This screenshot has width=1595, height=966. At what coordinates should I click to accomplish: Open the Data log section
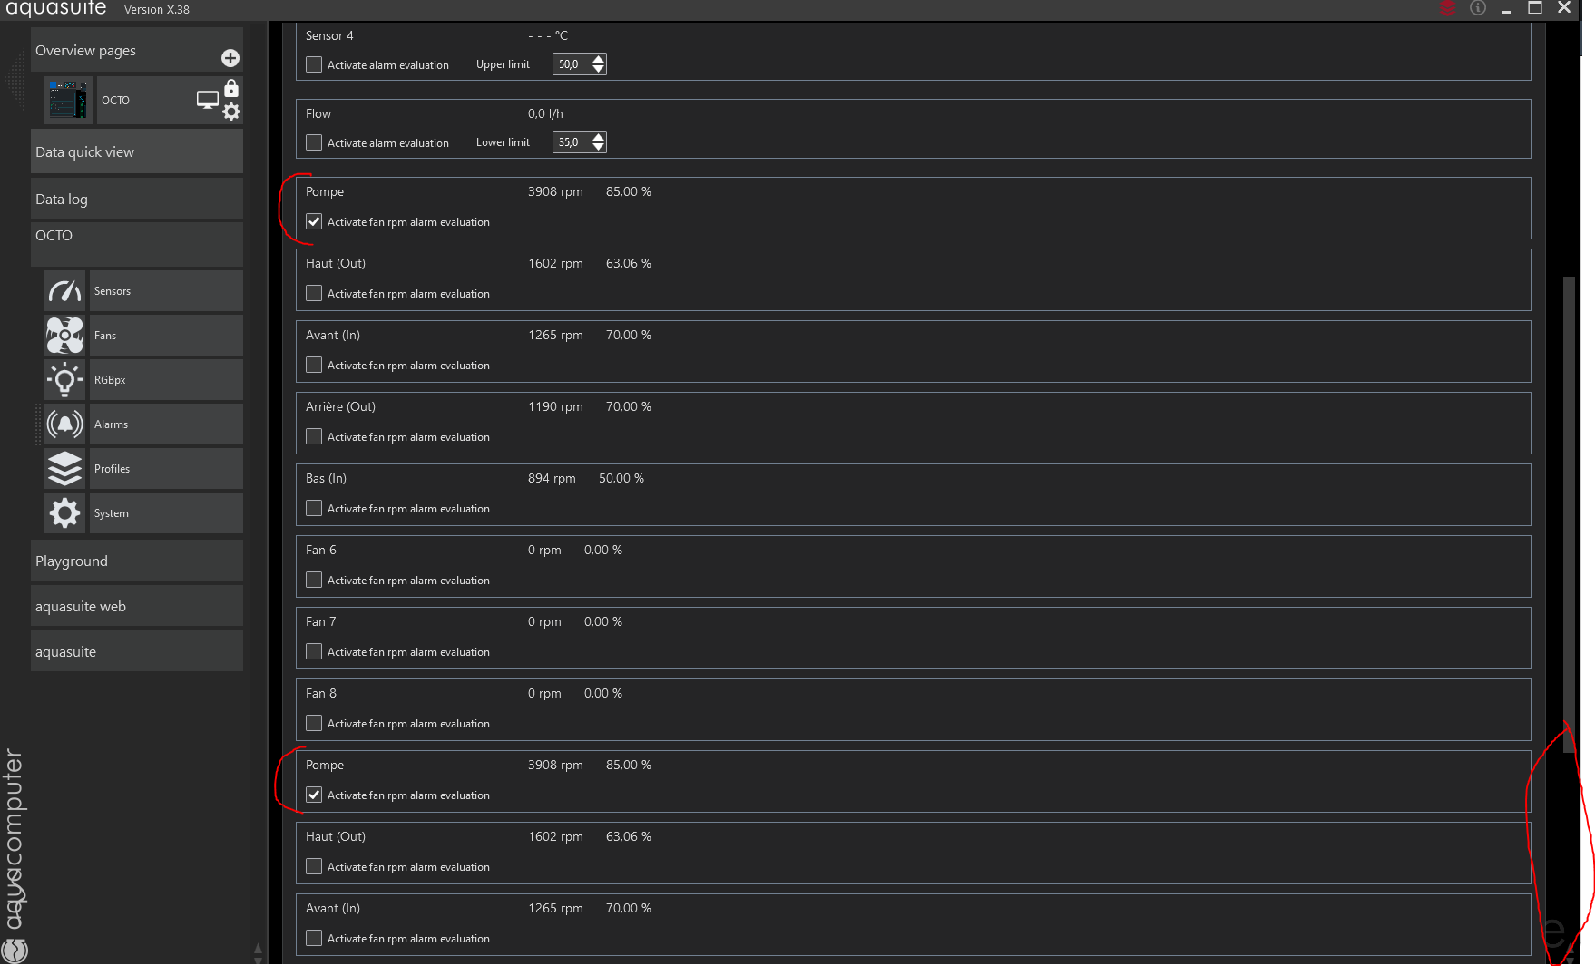pyautogui.click(x=136, y=200)
